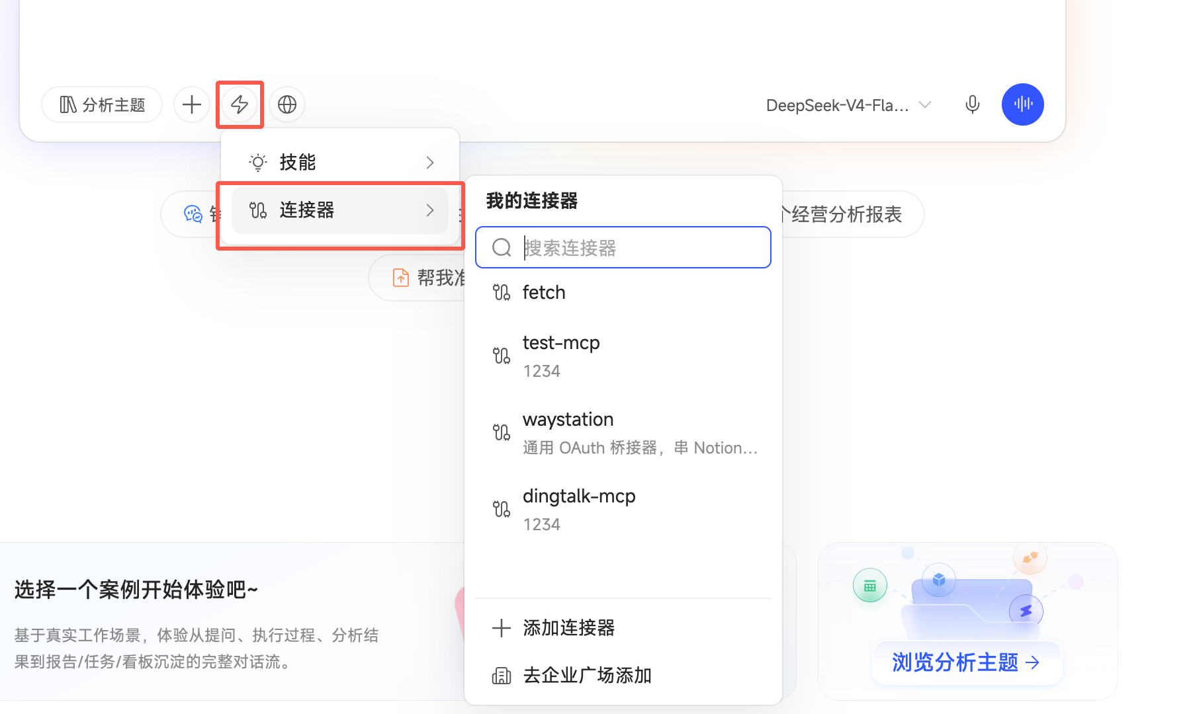Click 添加连接器 to add a connector
Image resolution: width=1191 pixels, height=714 pixels.
(x=623, y=627)
